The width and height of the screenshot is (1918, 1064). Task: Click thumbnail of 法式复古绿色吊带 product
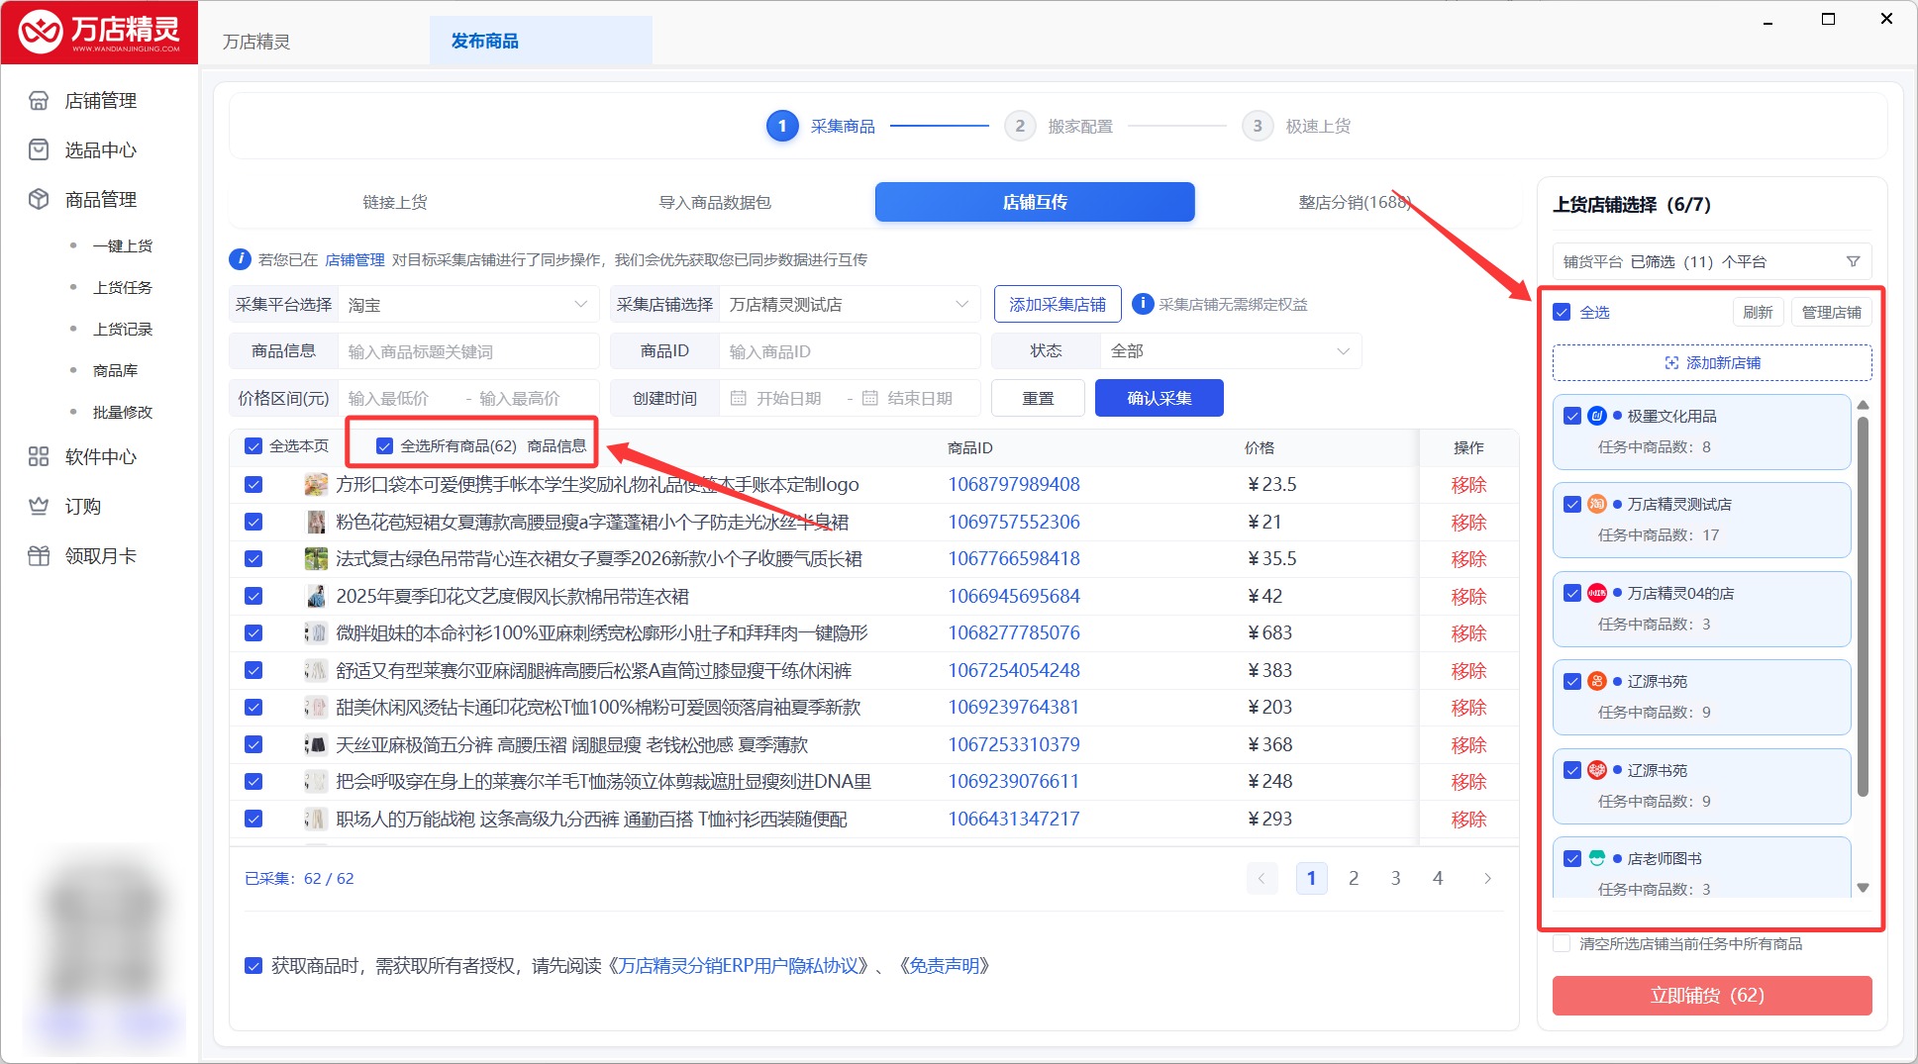(x=316, y=558)
